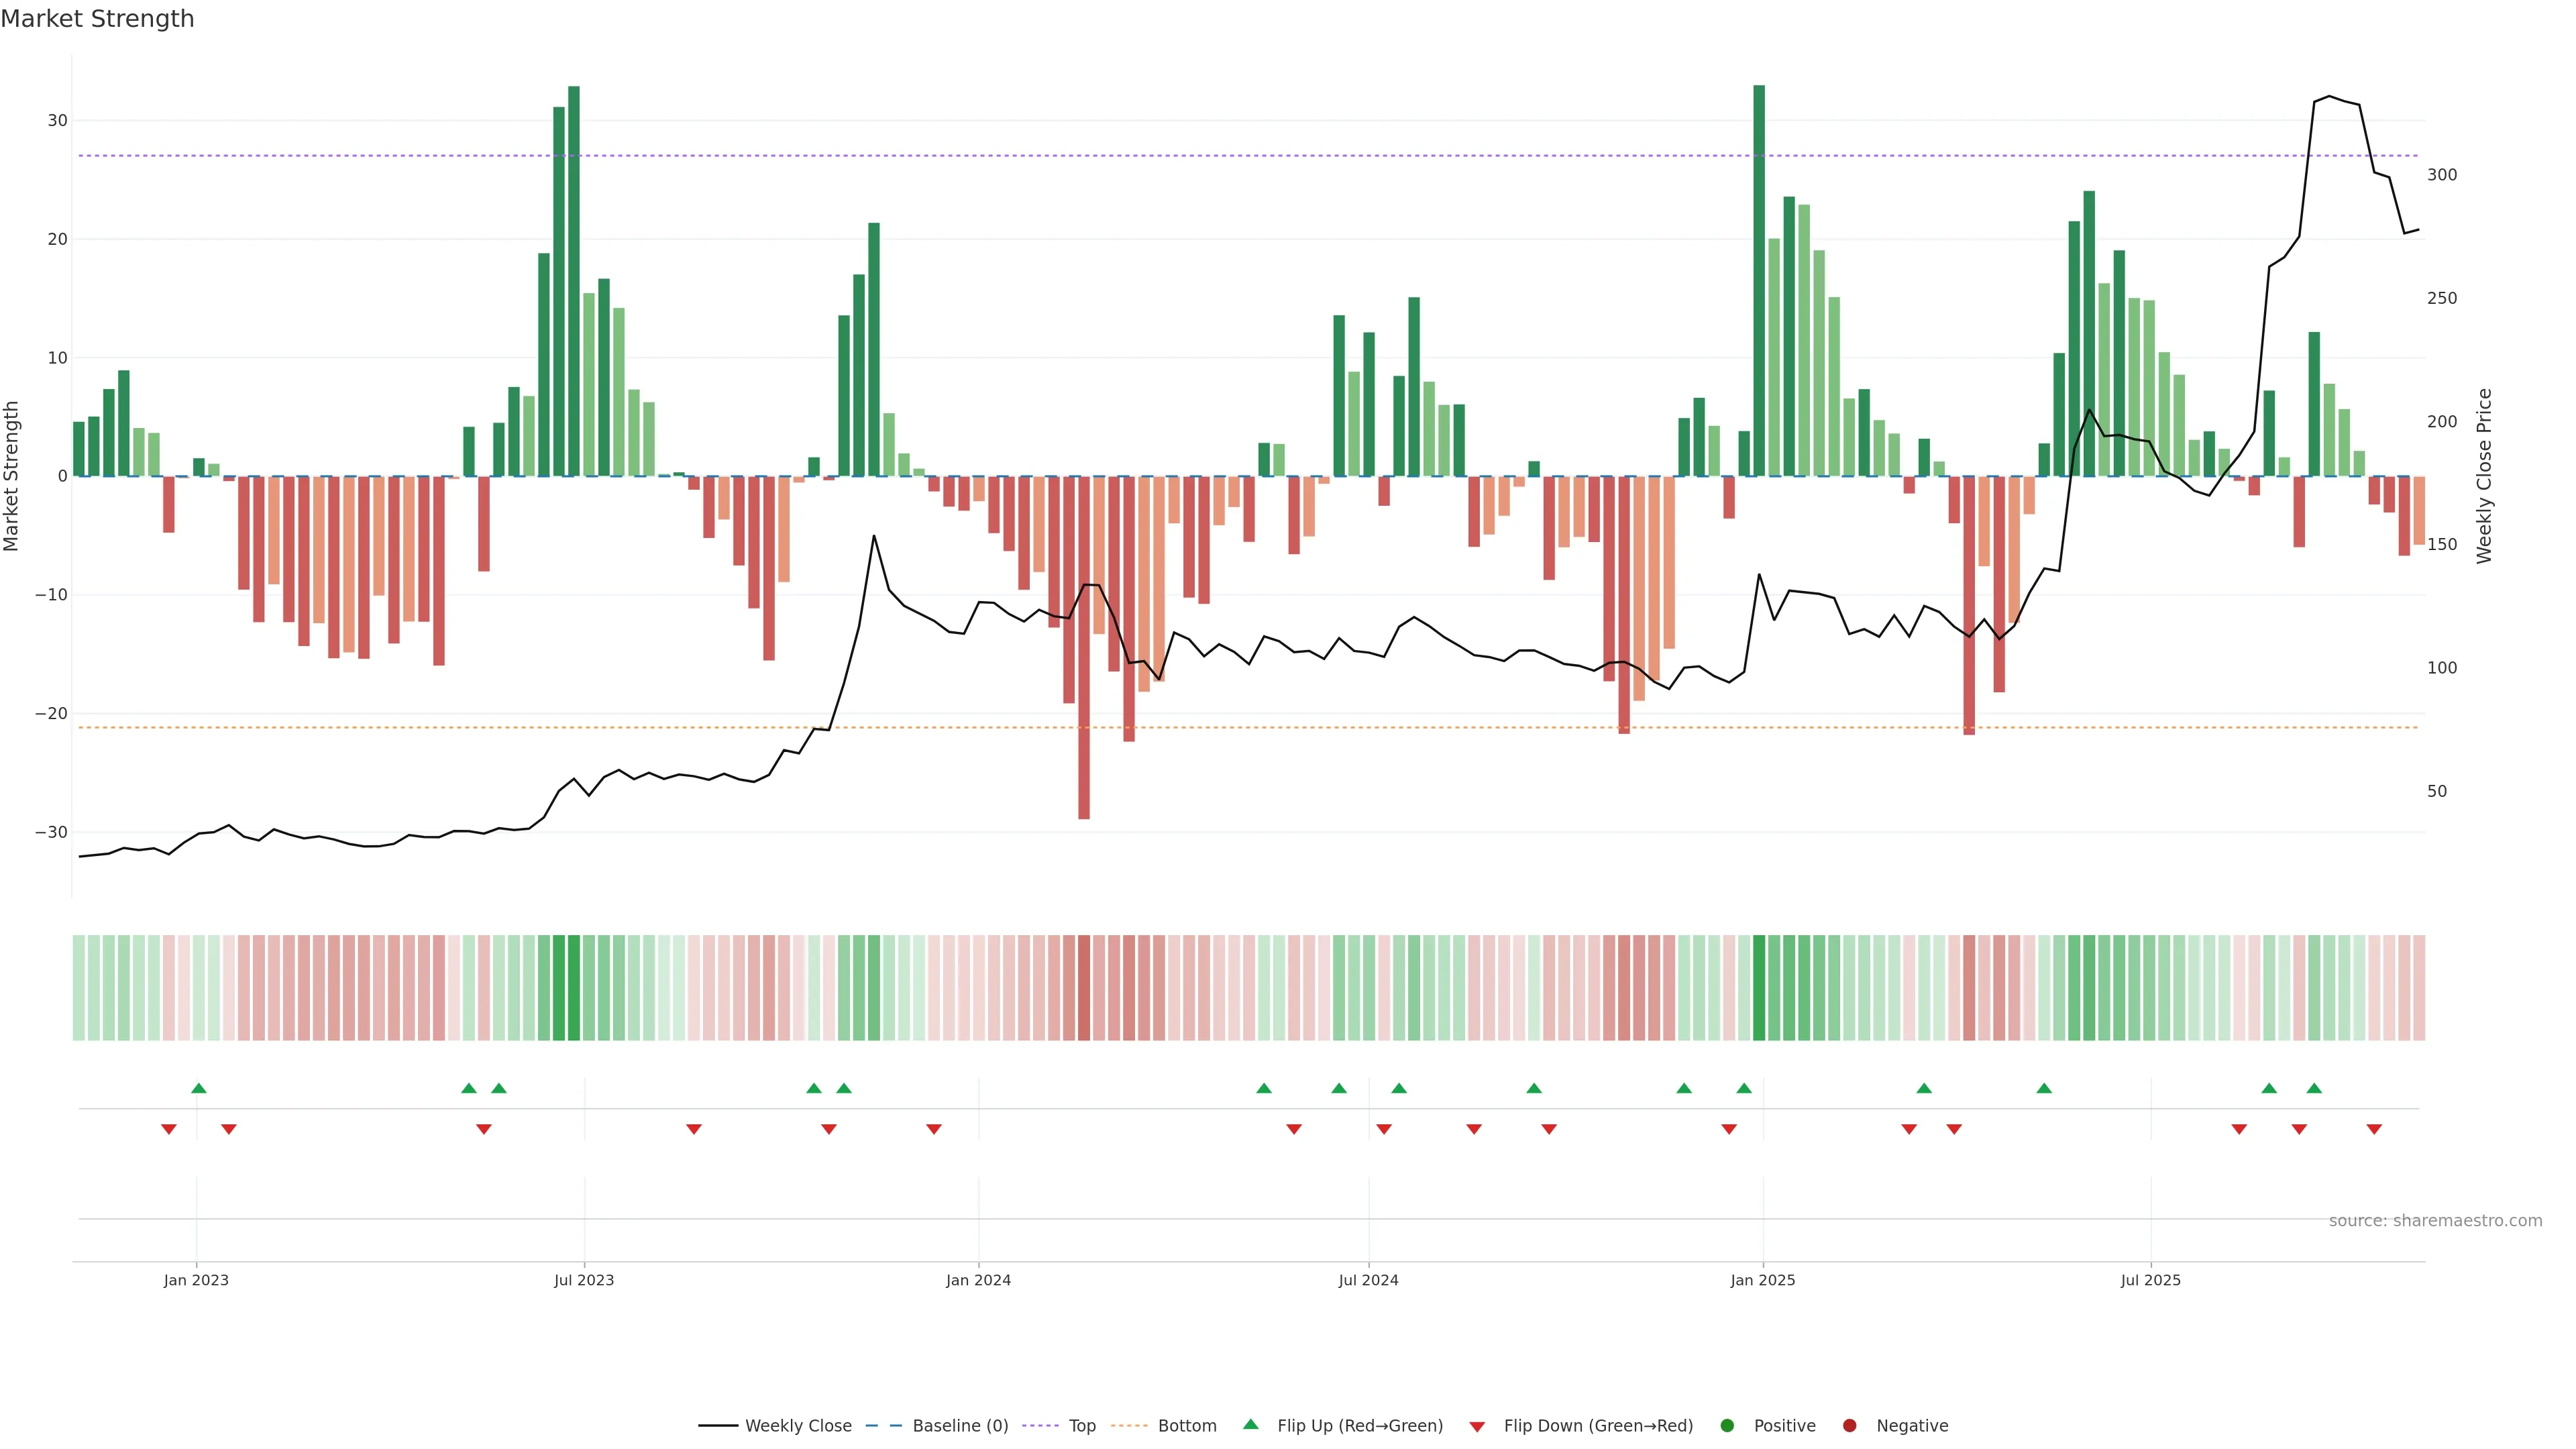Click the Jan 2024 x-axis label

[978, 1280]
